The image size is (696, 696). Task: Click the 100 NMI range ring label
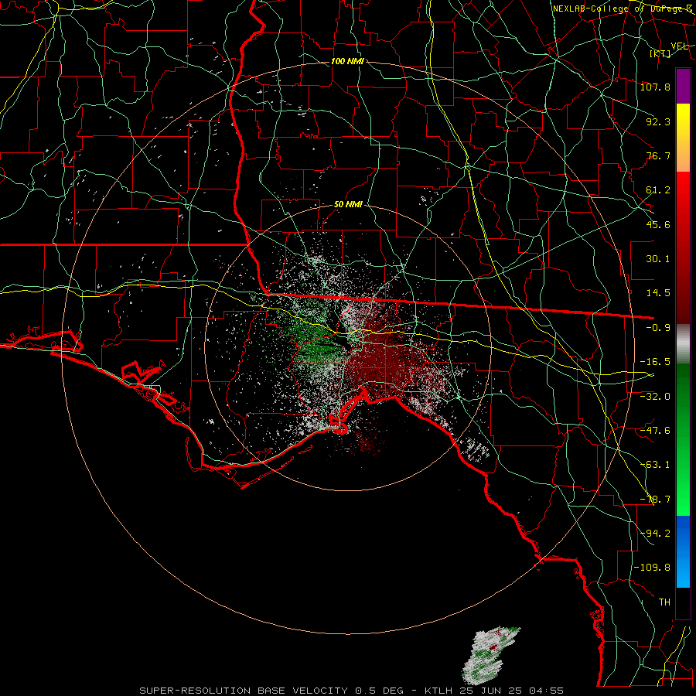click(x=347, y=61)
